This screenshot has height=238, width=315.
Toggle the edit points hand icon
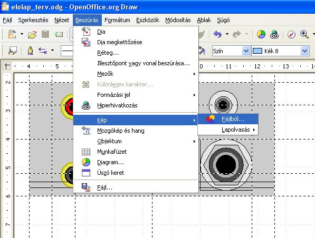(x=13, y=51)
